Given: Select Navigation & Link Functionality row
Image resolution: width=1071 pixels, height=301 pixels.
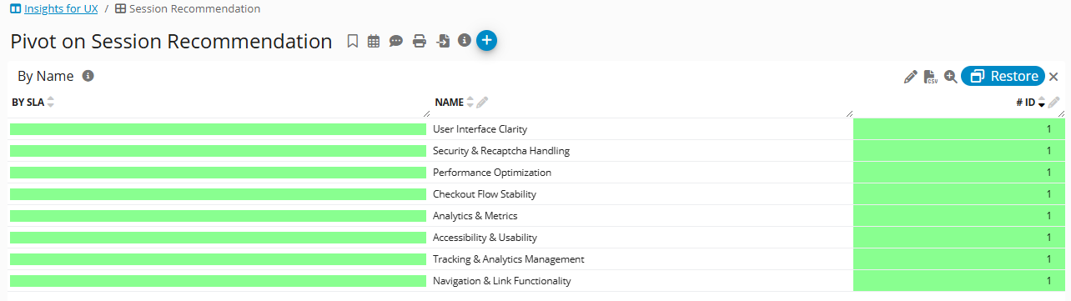Looking at the screenshot, I should [x=502, y=281].
